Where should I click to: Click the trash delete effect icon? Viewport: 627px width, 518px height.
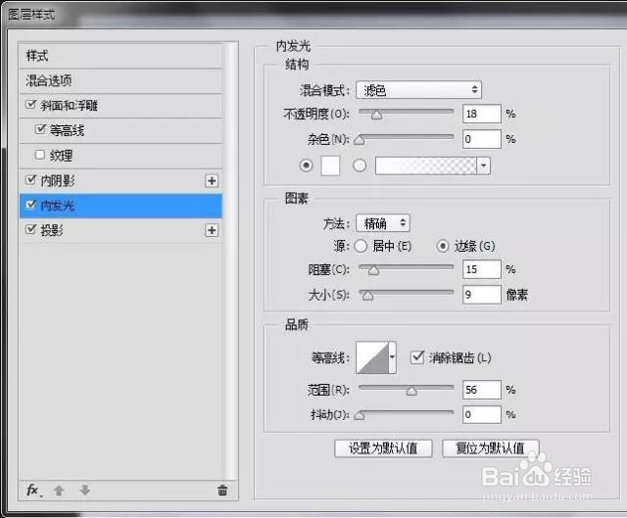coord(222,490)
